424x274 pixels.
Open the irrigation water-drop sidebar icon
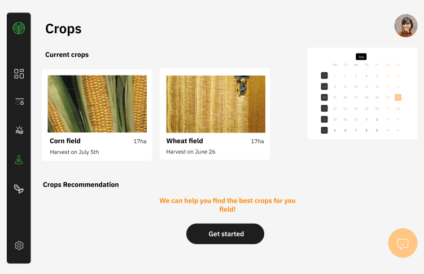pos(19,102)
